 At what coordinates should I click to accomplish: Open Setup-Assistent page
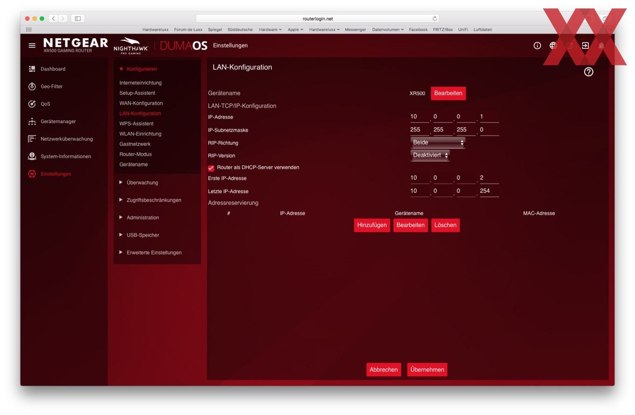pos(137,93)
